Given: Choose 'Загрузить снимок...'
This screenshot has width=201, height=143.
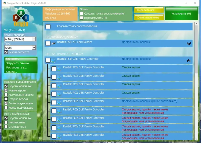Looking at the screenshot, I should (x=19, y=63).
